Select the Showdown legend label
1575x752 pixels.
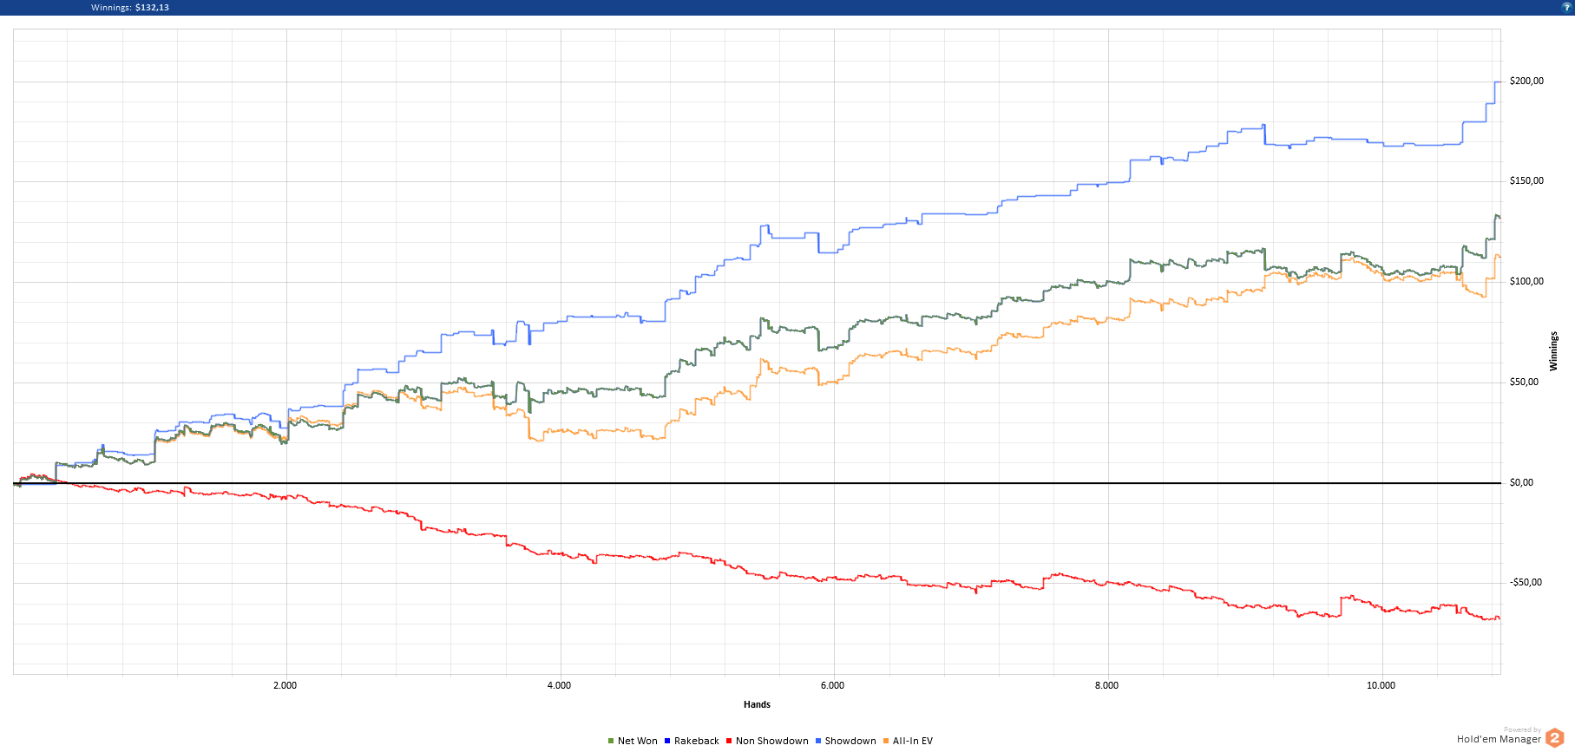pos(850,741)
